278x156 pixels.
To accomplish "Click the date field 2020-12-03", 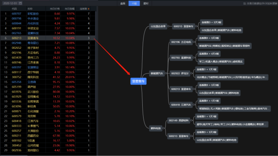I will [x=10, y=3].
